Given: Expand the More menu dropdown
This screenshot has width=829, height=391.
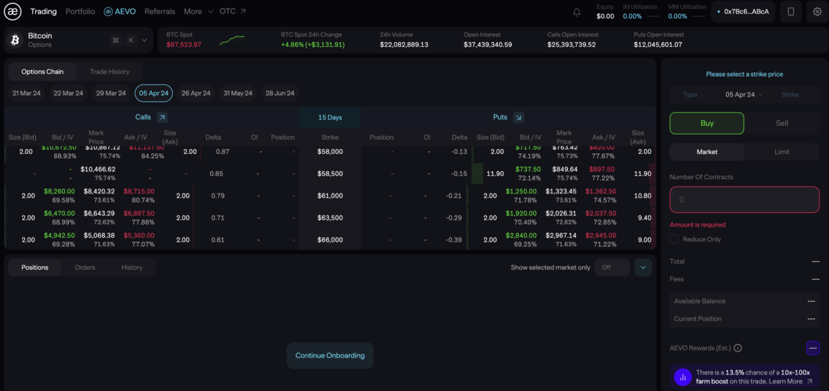Looking at the screenshot, I should pos(198,12).
